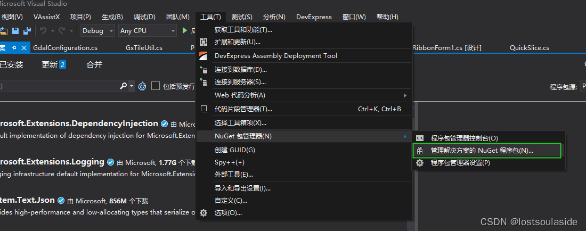This screenshot has width=586, height=231.
Task: Click verified badge next to Microsoft.Extensions.Logging
Action: tap(110, 162)
